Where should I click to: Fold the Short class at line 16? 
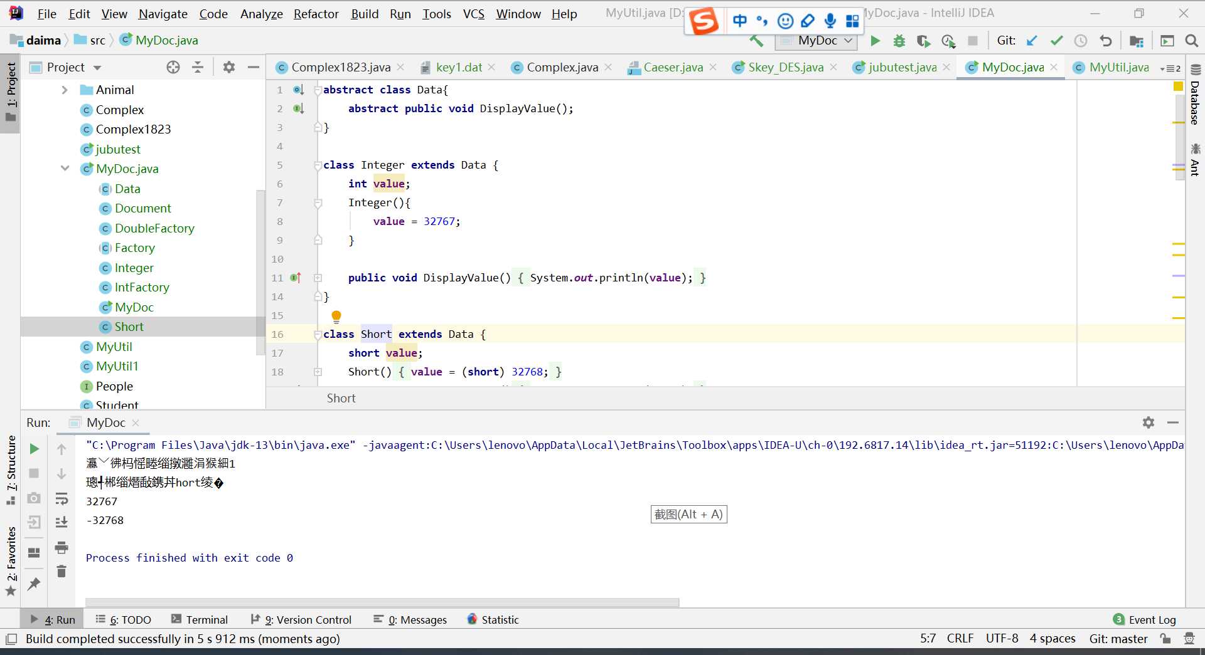click(318, 335)
